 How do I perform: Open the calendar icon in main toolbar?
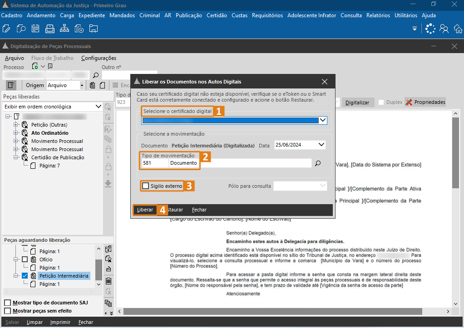[35, 29]
